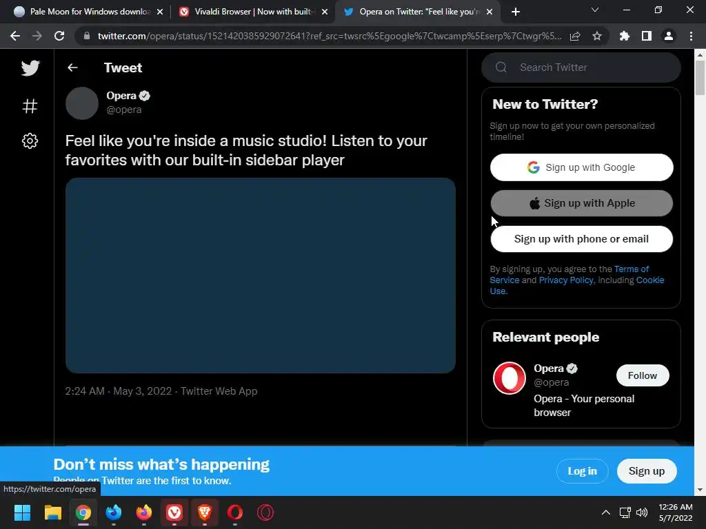Follow the Opera account
This screenshot has width=706, height=529.
[643, 375]
